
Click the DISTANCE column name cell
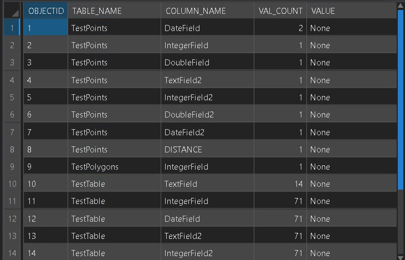(183, 149)
